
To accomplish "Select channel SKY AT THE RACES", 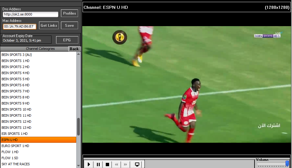I will 38,164.
